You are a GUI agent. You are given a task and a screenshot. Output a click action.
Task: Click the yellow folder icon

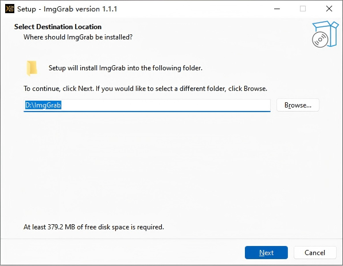[x=32, y=68]
